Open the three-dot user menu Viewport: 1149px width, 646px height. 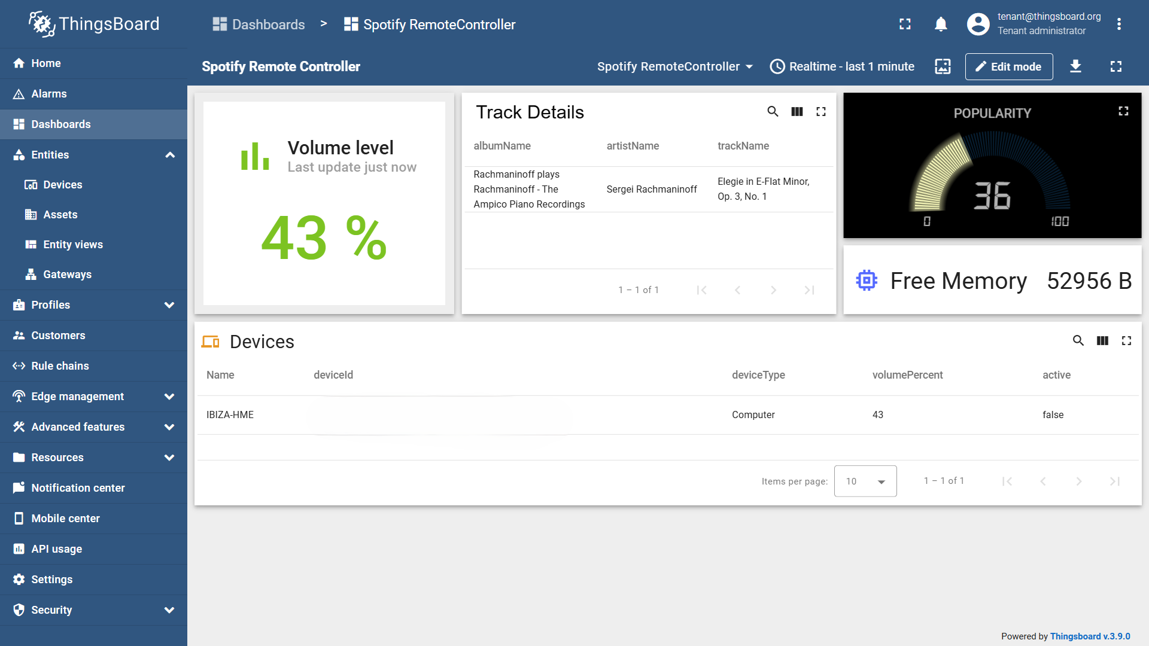click(x=1118, y=24)
